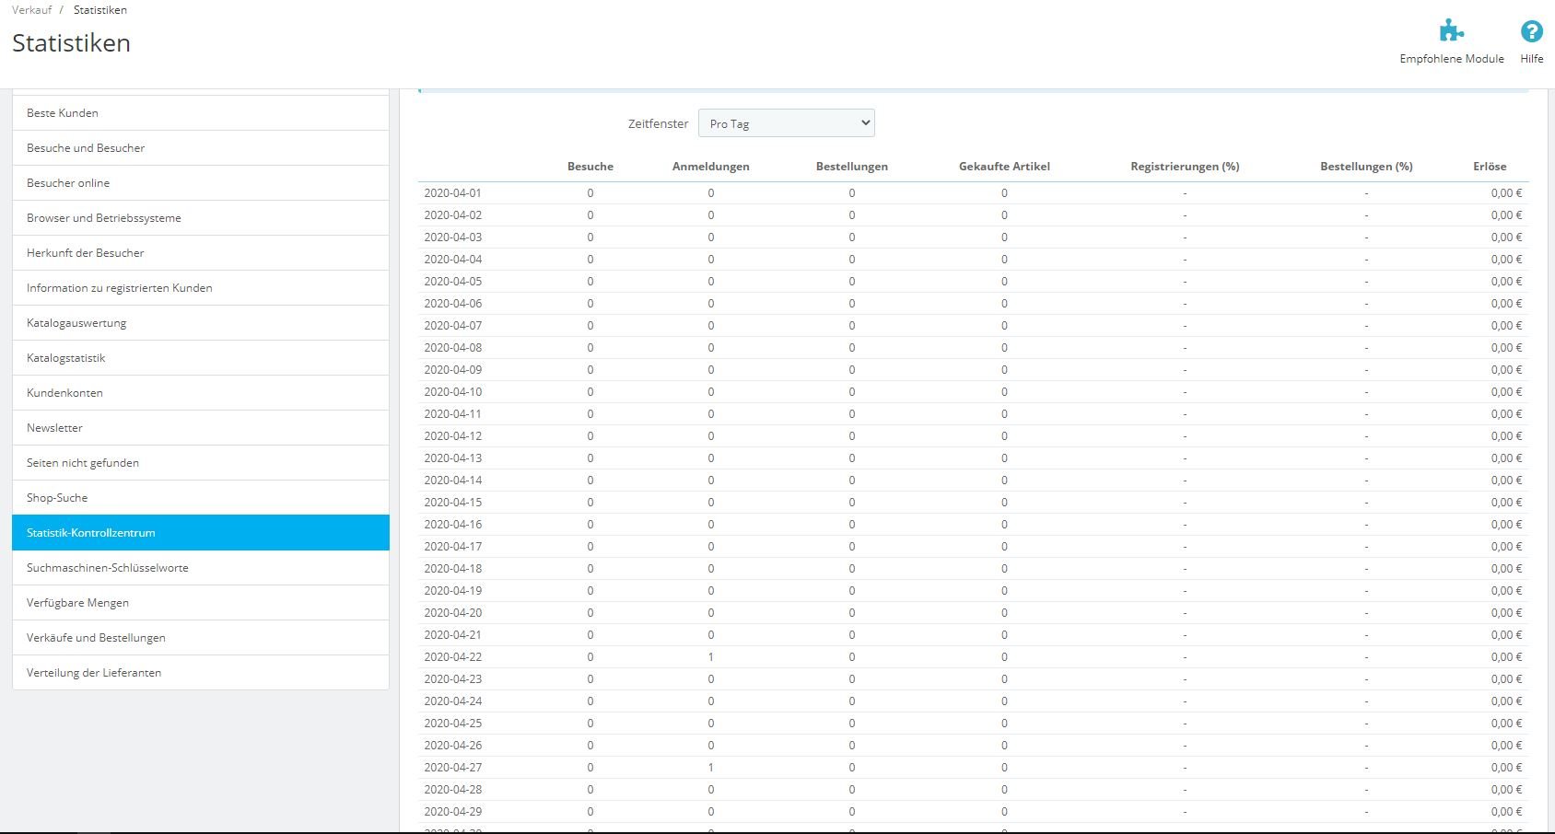
Task: Click Erlöse 0,00 € for 2020-04-14
Action: pyautogui.click(x=1506, y=481)
